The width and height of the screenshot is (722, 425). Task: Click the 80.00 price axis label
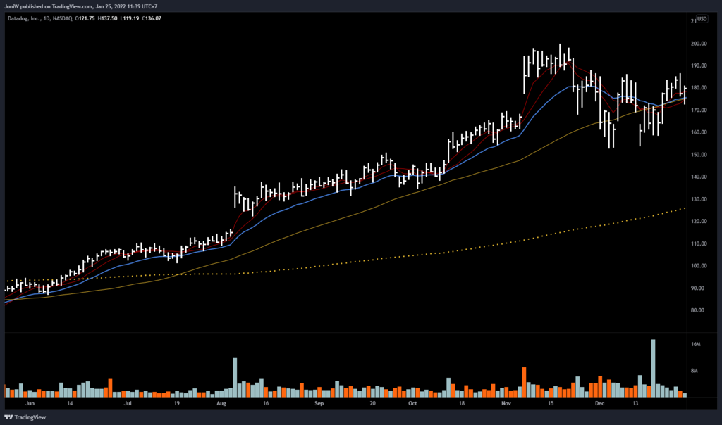click(699, 310)
